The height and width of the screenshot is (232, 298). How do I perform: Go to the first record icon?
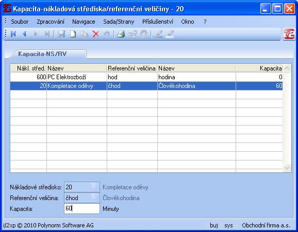13,34
